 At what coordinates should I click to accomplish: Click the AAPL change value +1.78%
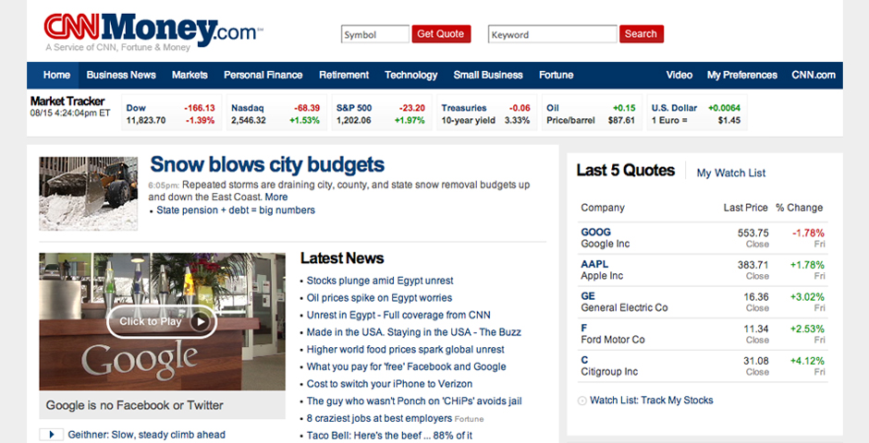point(807,265)
